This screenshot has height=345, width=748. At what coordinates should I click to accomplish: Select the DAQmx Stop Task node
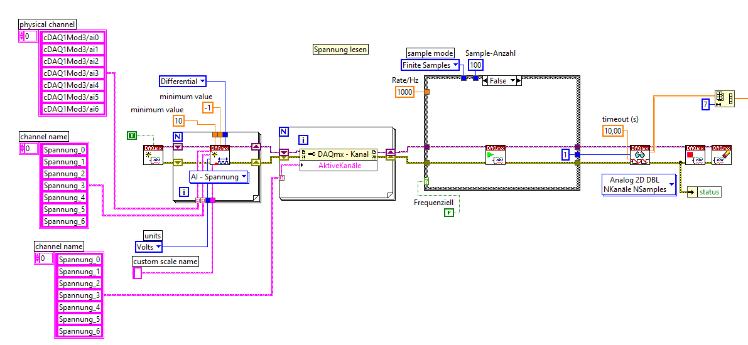(695, 155)
